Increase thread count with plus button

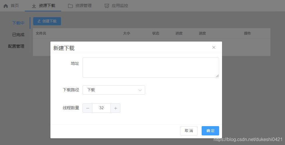pos(115,108)
